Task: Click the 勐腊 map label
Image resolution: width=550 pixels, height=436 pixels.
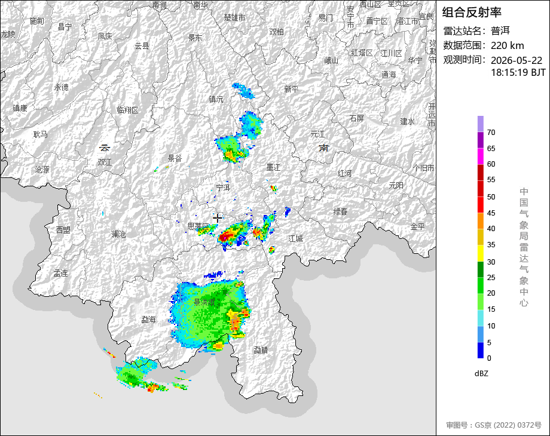Action: click(x=261, y=350)
